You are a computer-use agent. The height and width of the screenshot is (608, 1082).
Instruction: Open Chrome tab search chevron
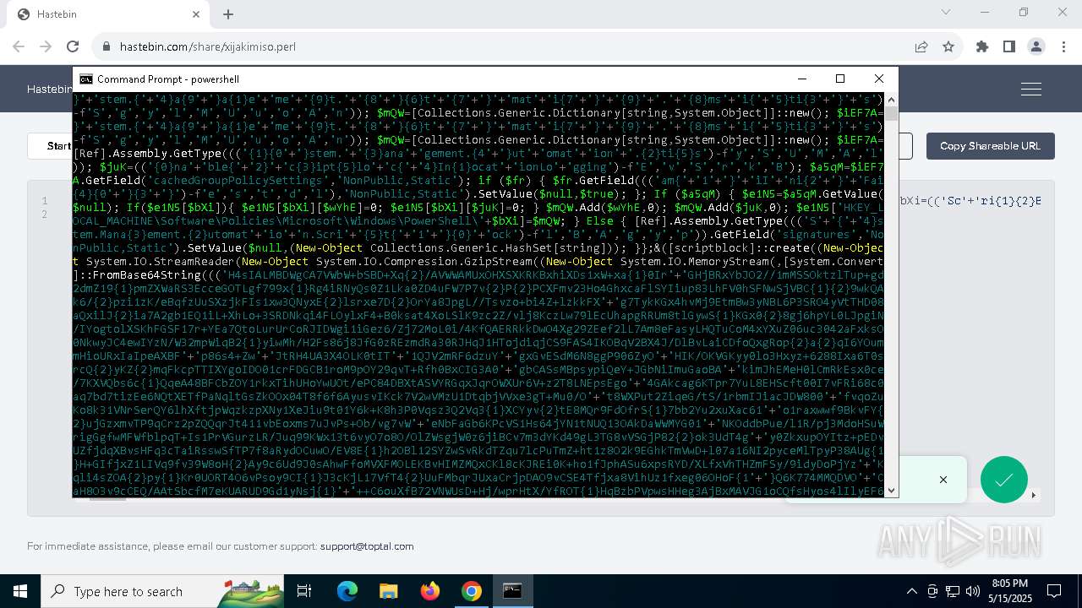click(946, 13)
